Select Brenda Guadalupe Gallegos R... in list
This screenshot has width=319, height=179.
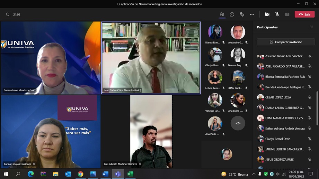pyautogui.click(x=285, y=87)
